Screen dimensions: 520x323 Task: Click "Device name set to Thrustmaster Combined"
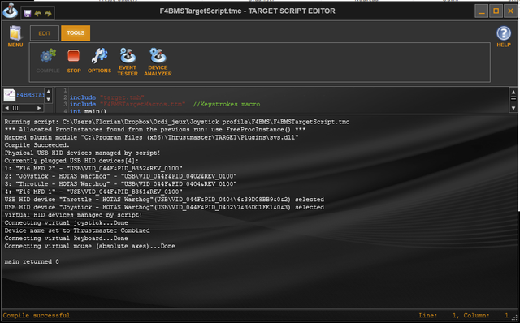(x=77, y=230)
